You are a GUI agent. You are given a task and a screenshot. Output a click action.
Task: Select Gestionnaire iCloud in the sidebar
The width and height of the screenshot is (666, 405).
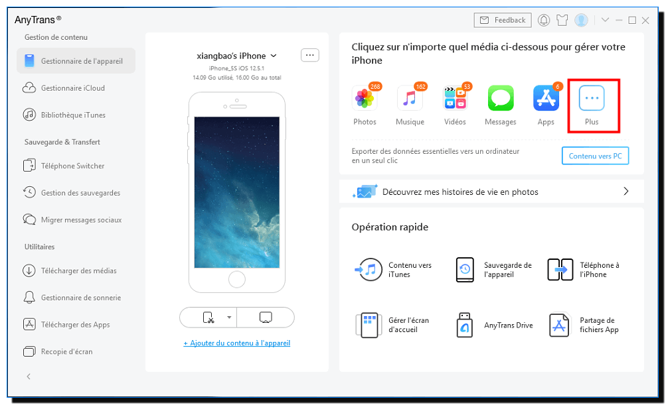(x=72, y=88)
